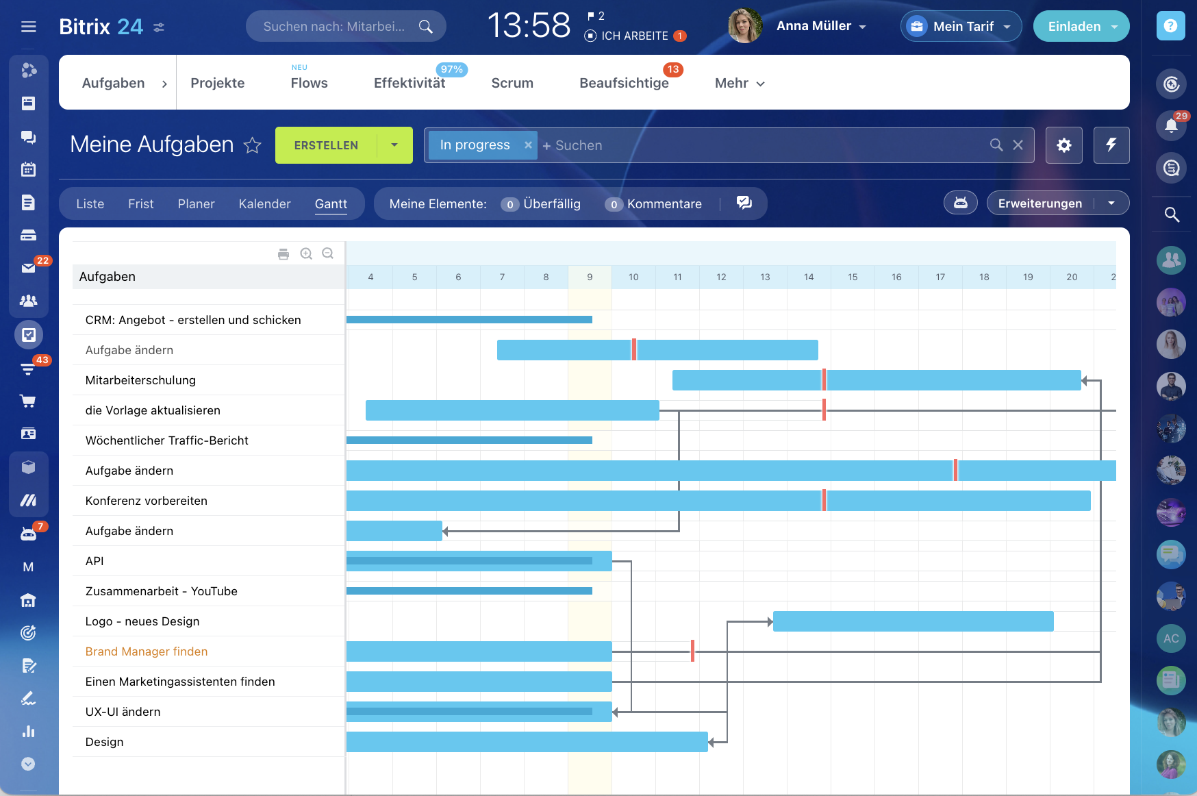Expand the ERSTELLEN dropdown arrow
This screenshot has width=1197, height=796.
tap(394, 145)
